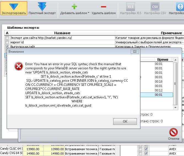Select the маркет id template row
The width and height of the screenshot is (184, 156).
(62, 42)
